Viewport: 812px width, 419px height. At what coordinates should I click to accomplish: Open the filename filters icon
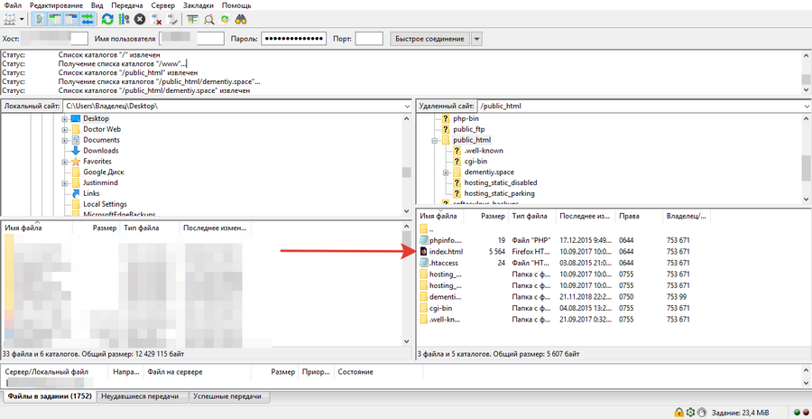pyautogui.click(x=192, y=18)
